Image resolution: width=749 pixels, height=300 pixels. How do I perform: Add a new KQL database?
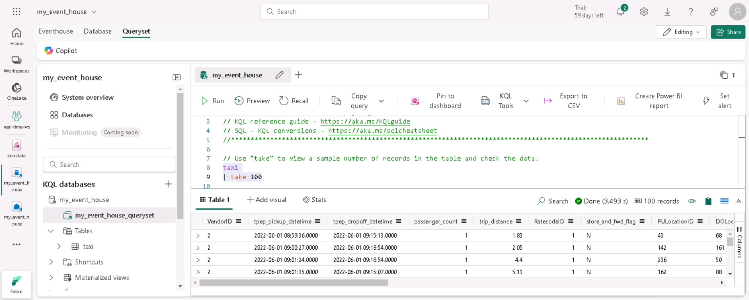[x=168, y=184]
